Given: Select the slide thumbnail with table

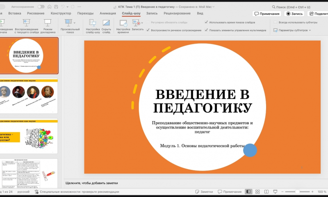Looking at the screenshot, I should pyautogui.click(x=29, y=173).
